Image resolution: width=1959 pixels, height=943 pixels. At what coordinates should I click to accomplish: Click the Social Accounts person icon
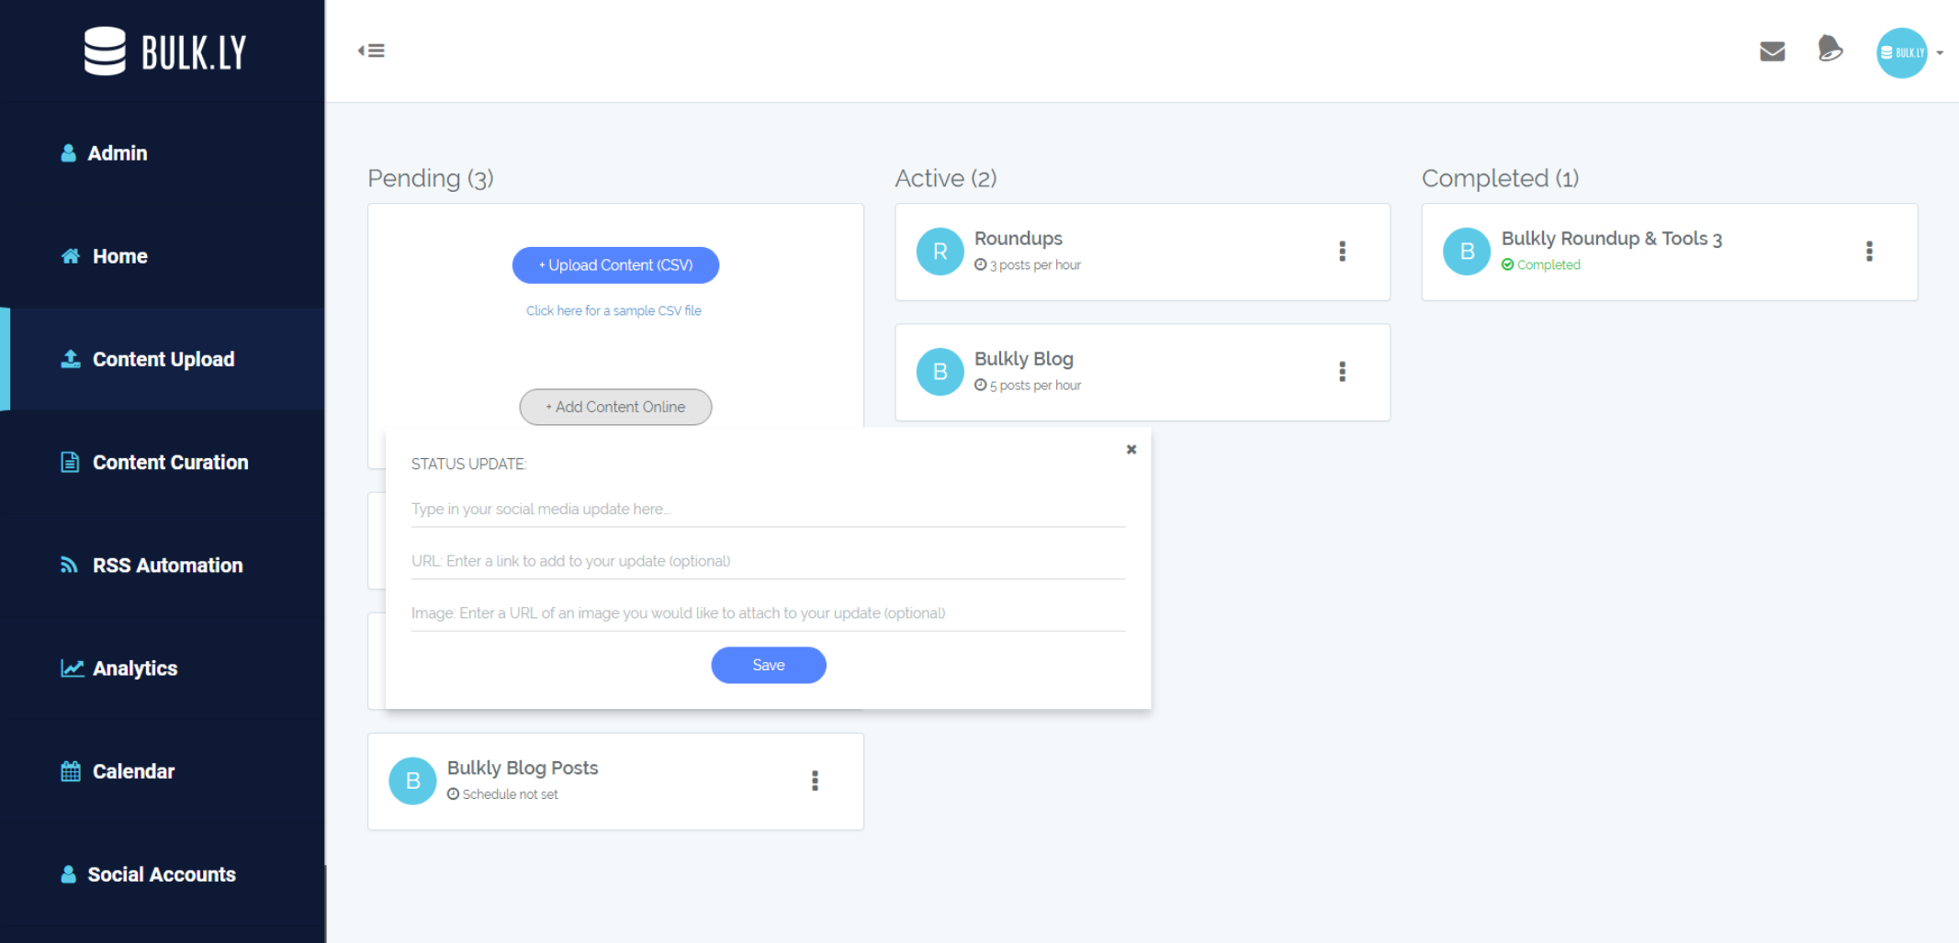tap(68, 874)
